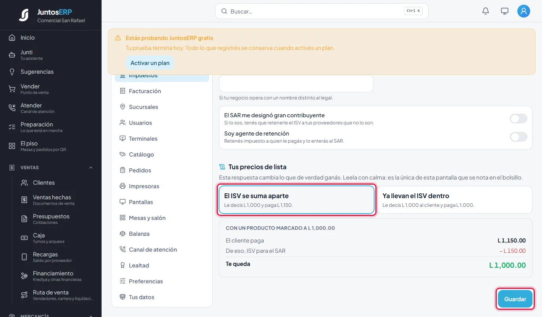Open the Balanza settings tab
The width and height of the screenshot is (542, 317).
tap(162, 234)
